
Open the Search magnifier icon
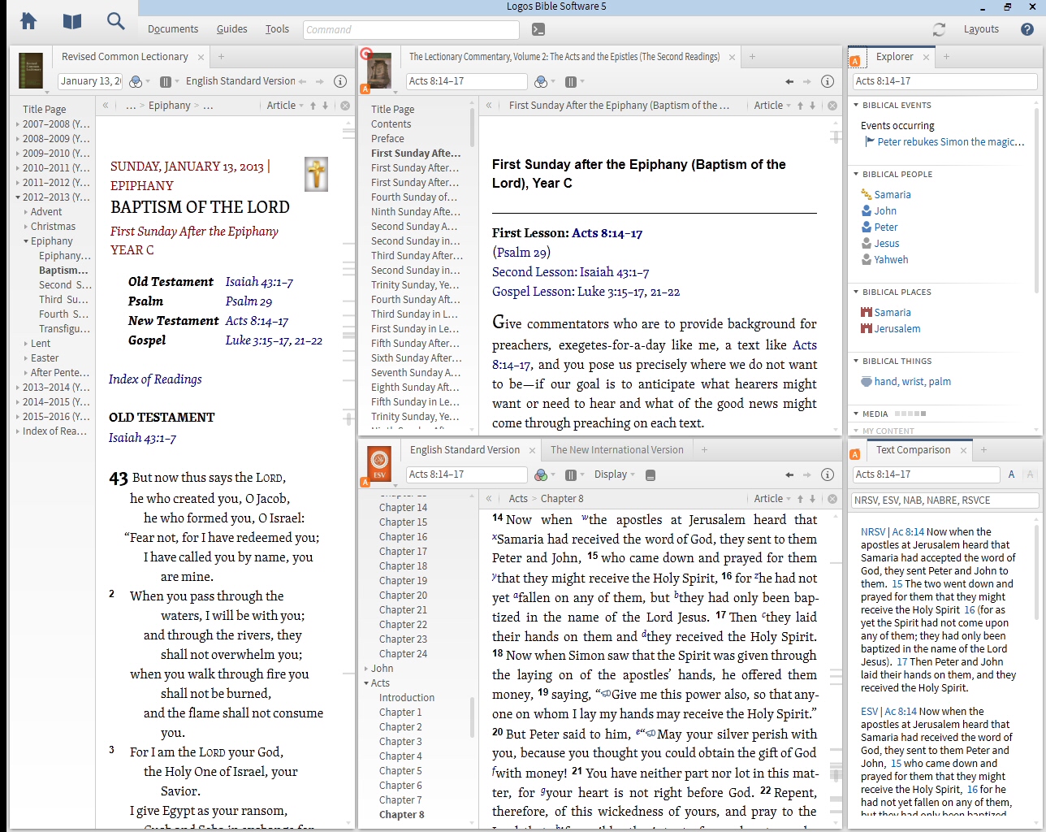point(116,21)
